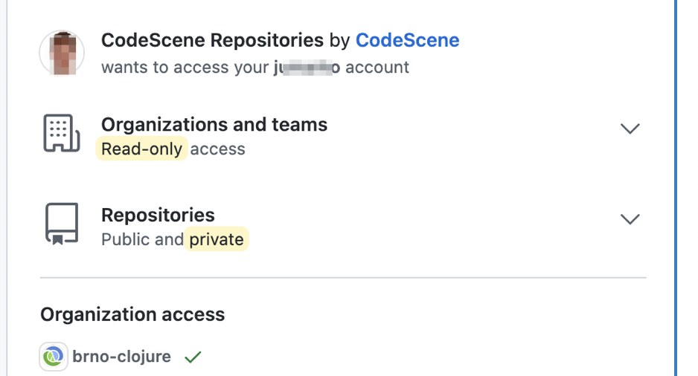Viewport: 698px width, 376px height.
Task: Expand the Repositories permissions chevron
Action: click(x=630, y=219)
